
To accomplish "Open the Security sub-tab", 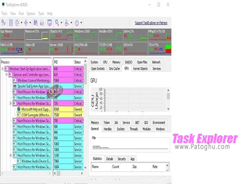I will tap(122, 159).
